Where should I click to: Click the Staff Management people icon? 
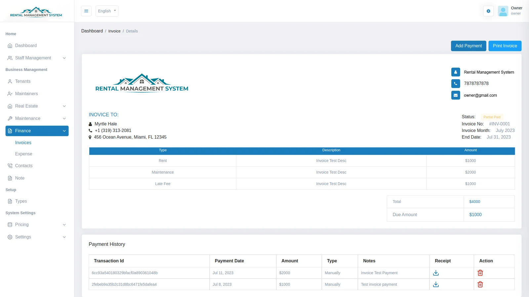tap(10, 58)
